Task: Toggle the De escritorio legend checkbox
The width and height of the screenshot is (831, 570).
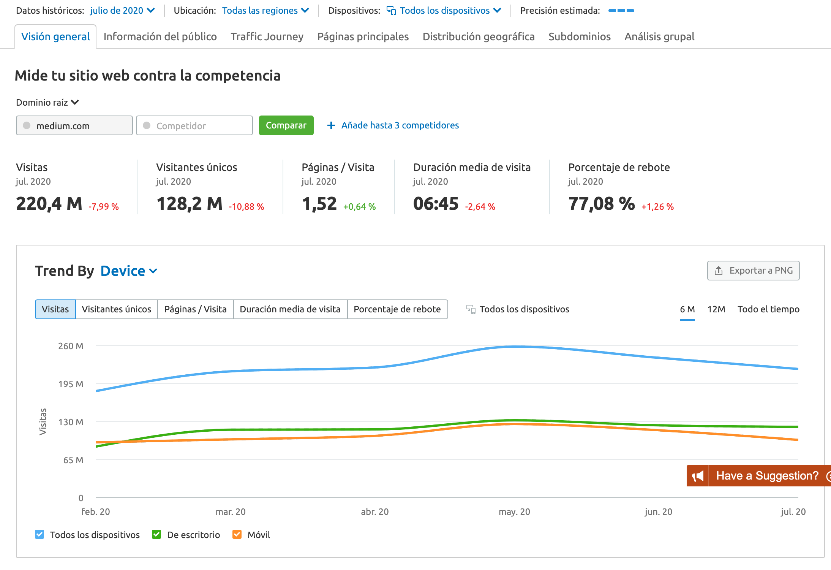Action: pos(156,535)
